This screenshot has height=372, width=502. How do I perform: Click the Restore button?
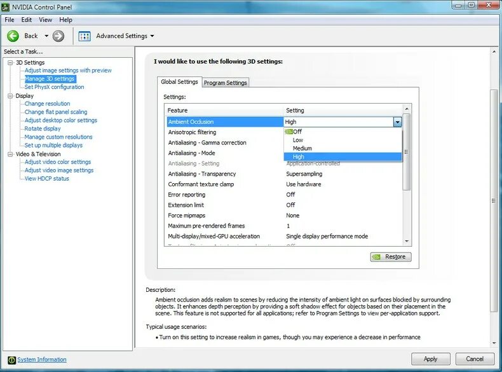pos(391,257)
